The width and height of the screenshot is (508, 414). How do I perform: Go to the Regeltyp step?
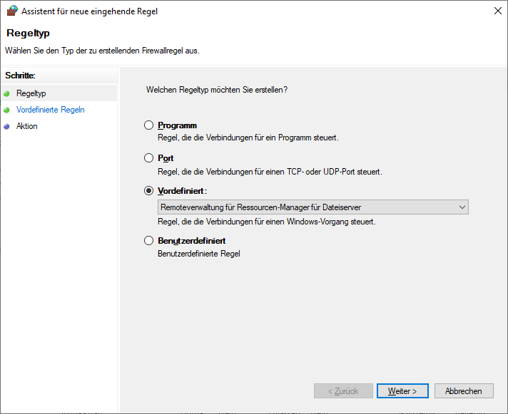(x=31, y=93)
